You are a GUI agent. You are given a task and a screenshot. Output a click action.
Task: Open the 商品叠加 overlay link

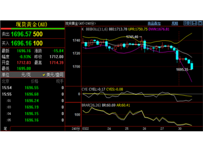pyautogui.click(x=154, y=24)
